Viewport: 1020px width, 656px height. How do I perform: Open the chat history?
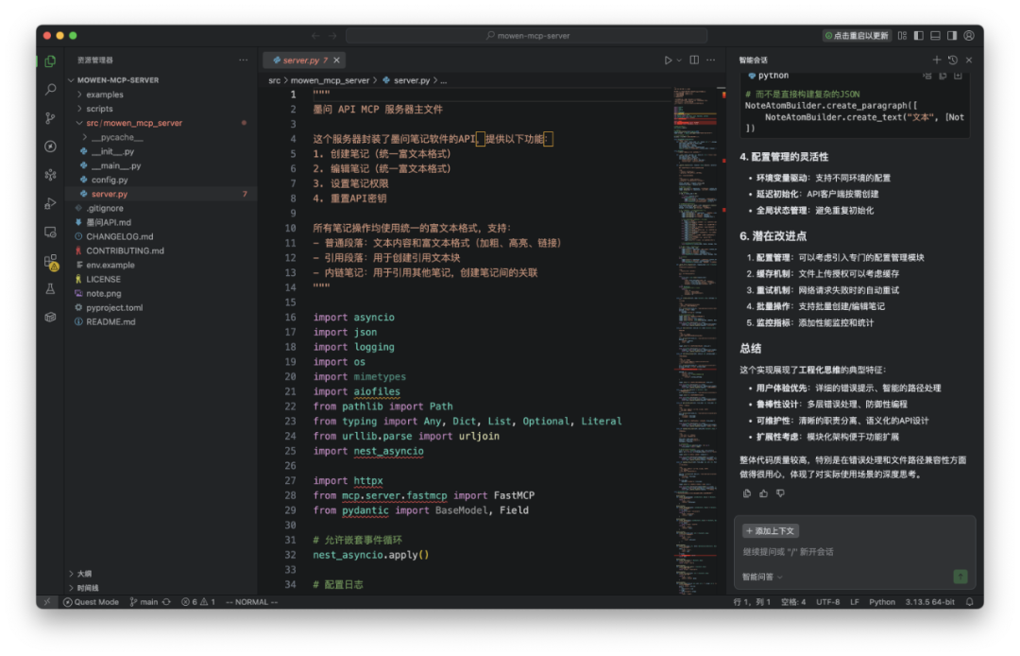(x=952, y=60)
